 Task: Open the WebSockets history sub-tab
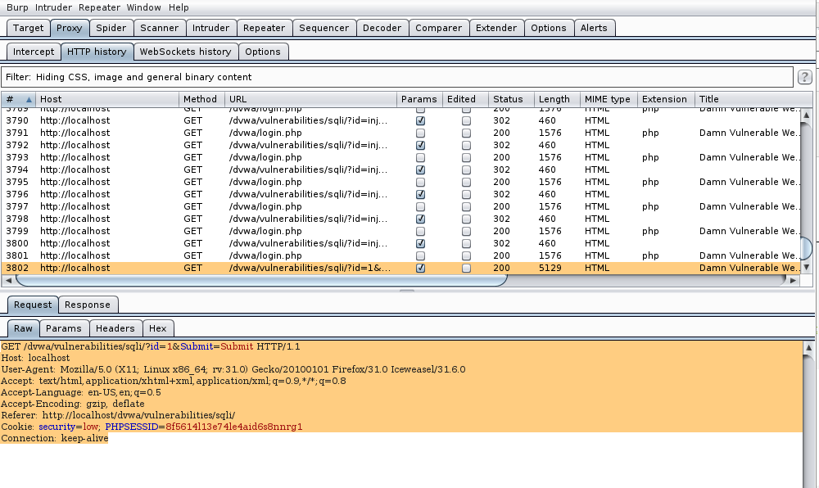click(185, 52)
